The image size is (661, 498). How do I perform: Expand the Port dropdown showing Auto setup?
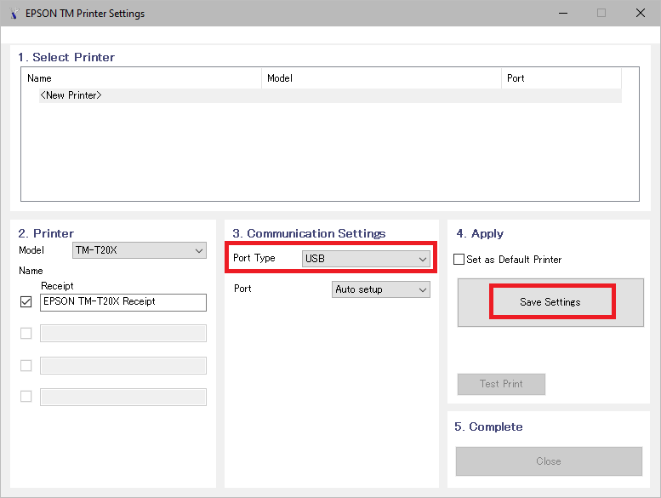[381, 289]
